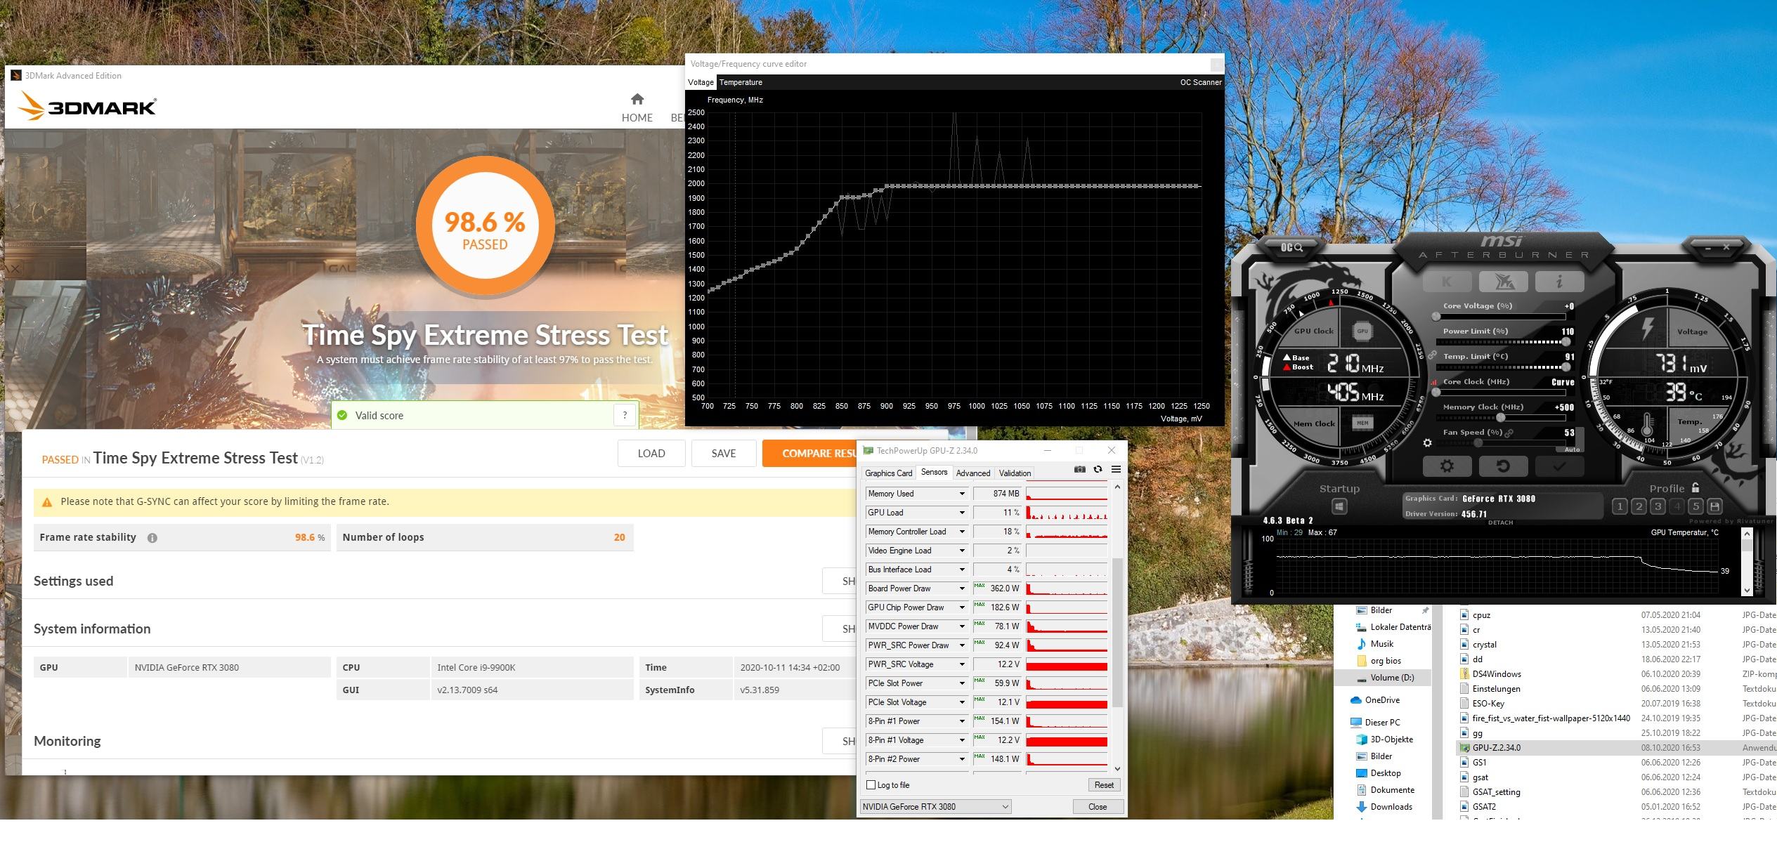Open the NVIDIA GeForce RTX 3080 device selector

[x=935, y=807]
